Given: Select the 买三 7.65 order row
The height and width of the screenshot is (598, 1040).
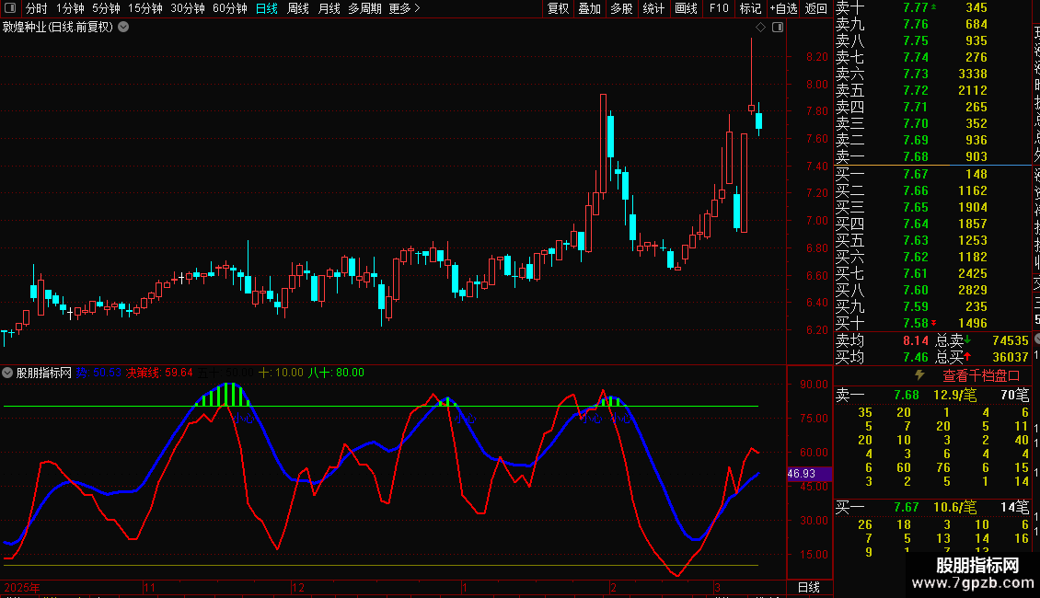Looking at the screenshot, I should click(932, 208).
